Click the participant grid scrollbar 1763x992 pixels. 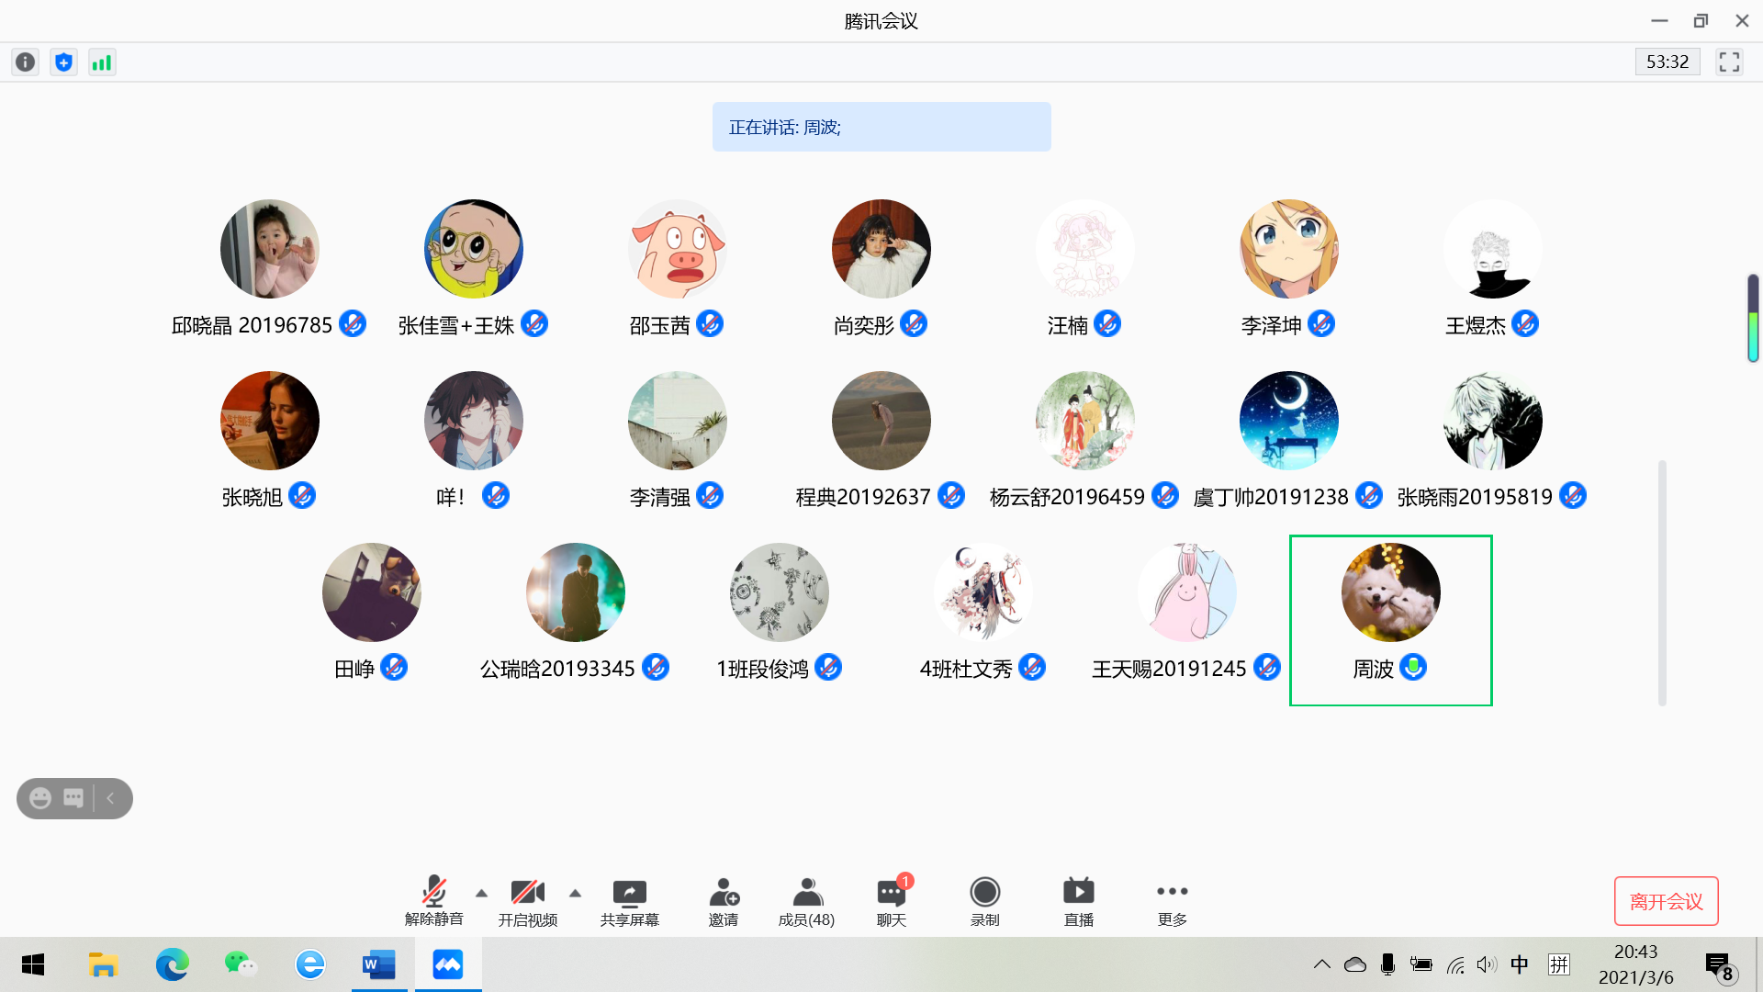pos(1662,582)
